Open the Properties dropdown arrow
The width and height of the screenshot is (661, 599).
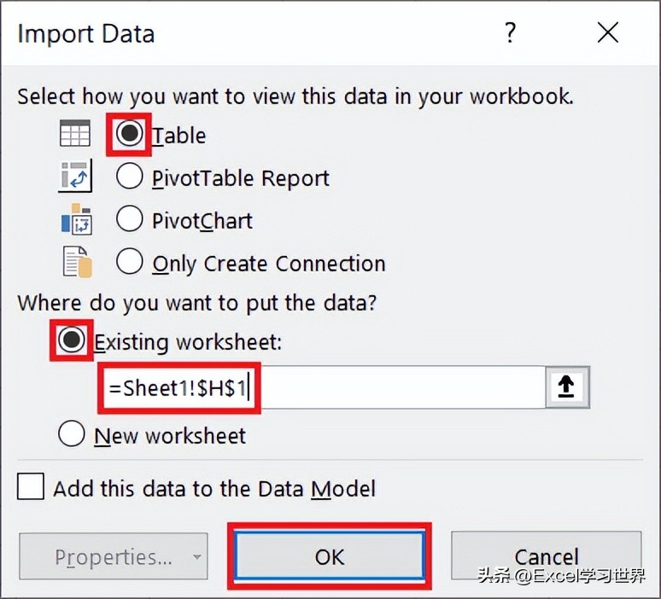tap(196, 556)
